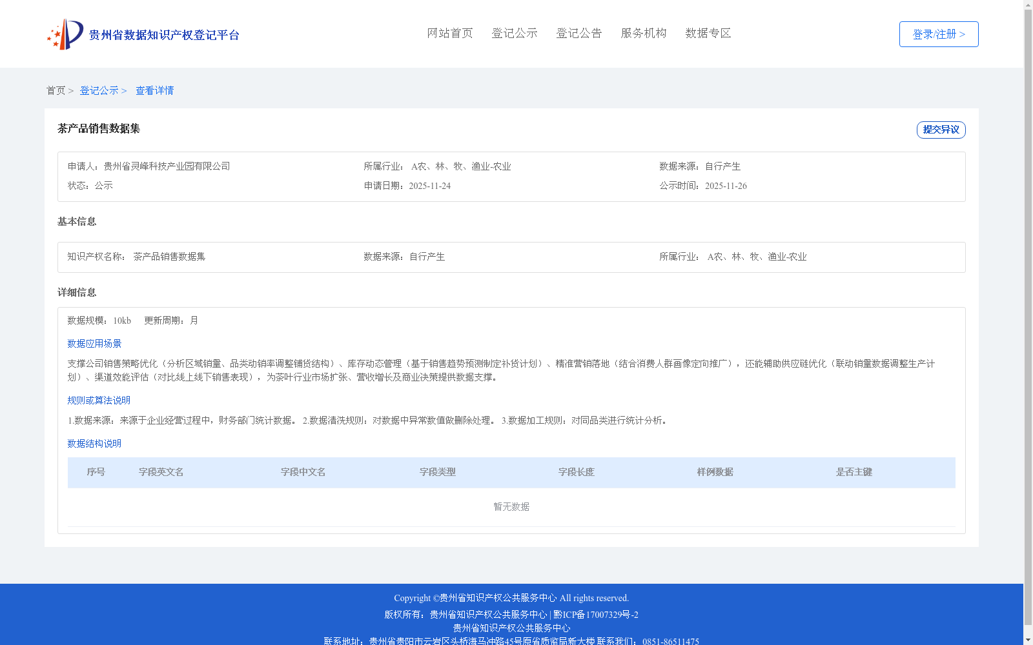1033x645 pixels.
Task: Click the 更新周期：月 text
Action: 171,321
